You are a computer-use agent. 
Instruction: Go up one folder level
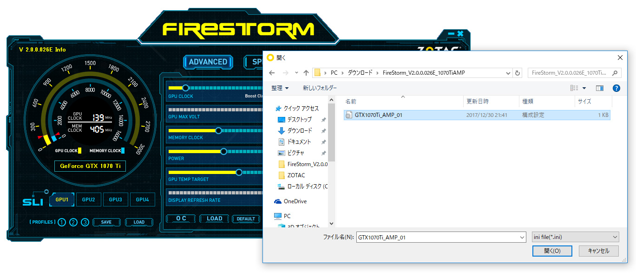[306, 73]
